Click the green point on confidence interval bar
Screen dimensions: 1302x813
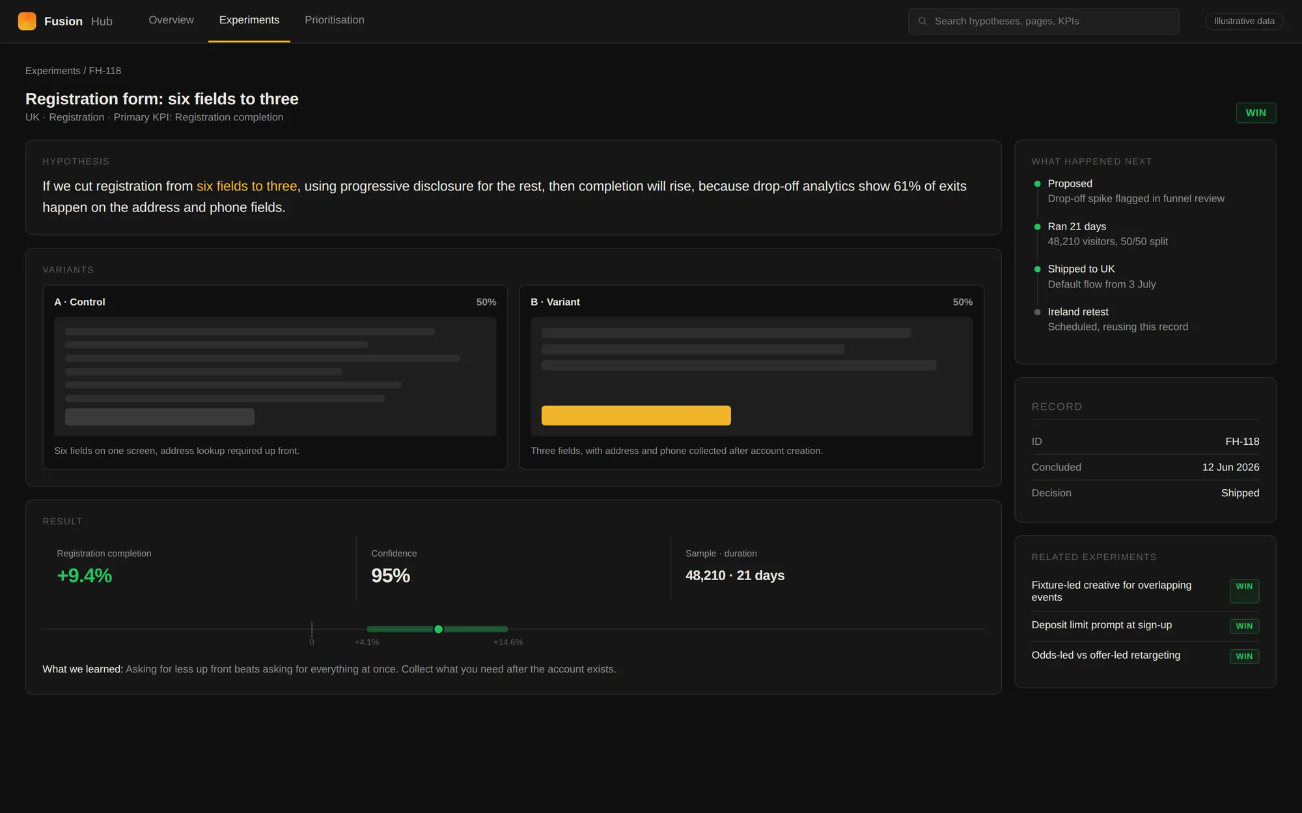pos(438,629)
